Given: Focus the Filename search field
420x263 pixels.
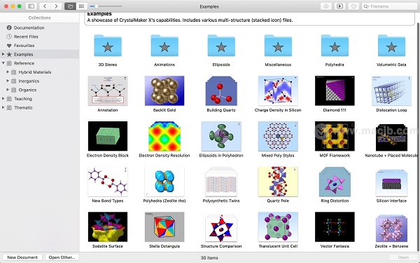Looking at the screenshot, I should pyautogui.click(x=389, y=6).
